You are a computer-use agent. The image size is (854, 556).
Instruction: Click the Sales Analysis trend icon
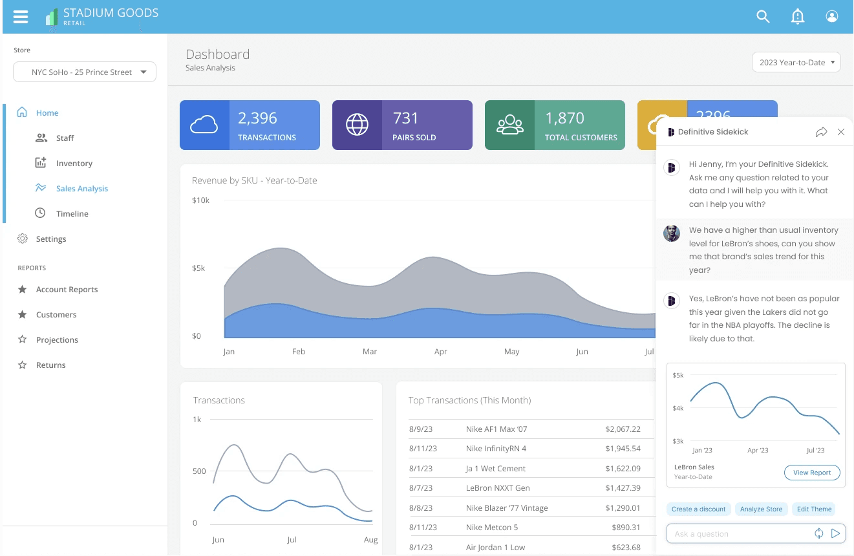tap(41, 188)
